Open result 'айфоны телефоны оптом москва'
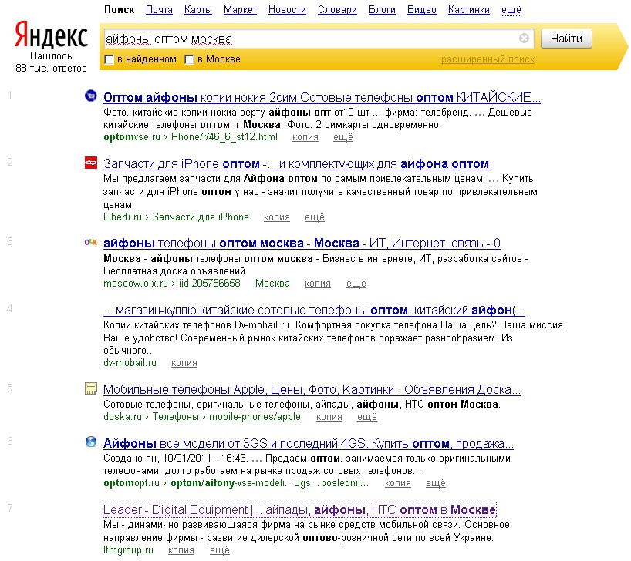This screenshot has width=631, height=561. point(302,244)
